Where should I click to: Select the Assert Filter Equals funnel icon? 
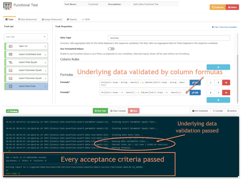point(10,62)
